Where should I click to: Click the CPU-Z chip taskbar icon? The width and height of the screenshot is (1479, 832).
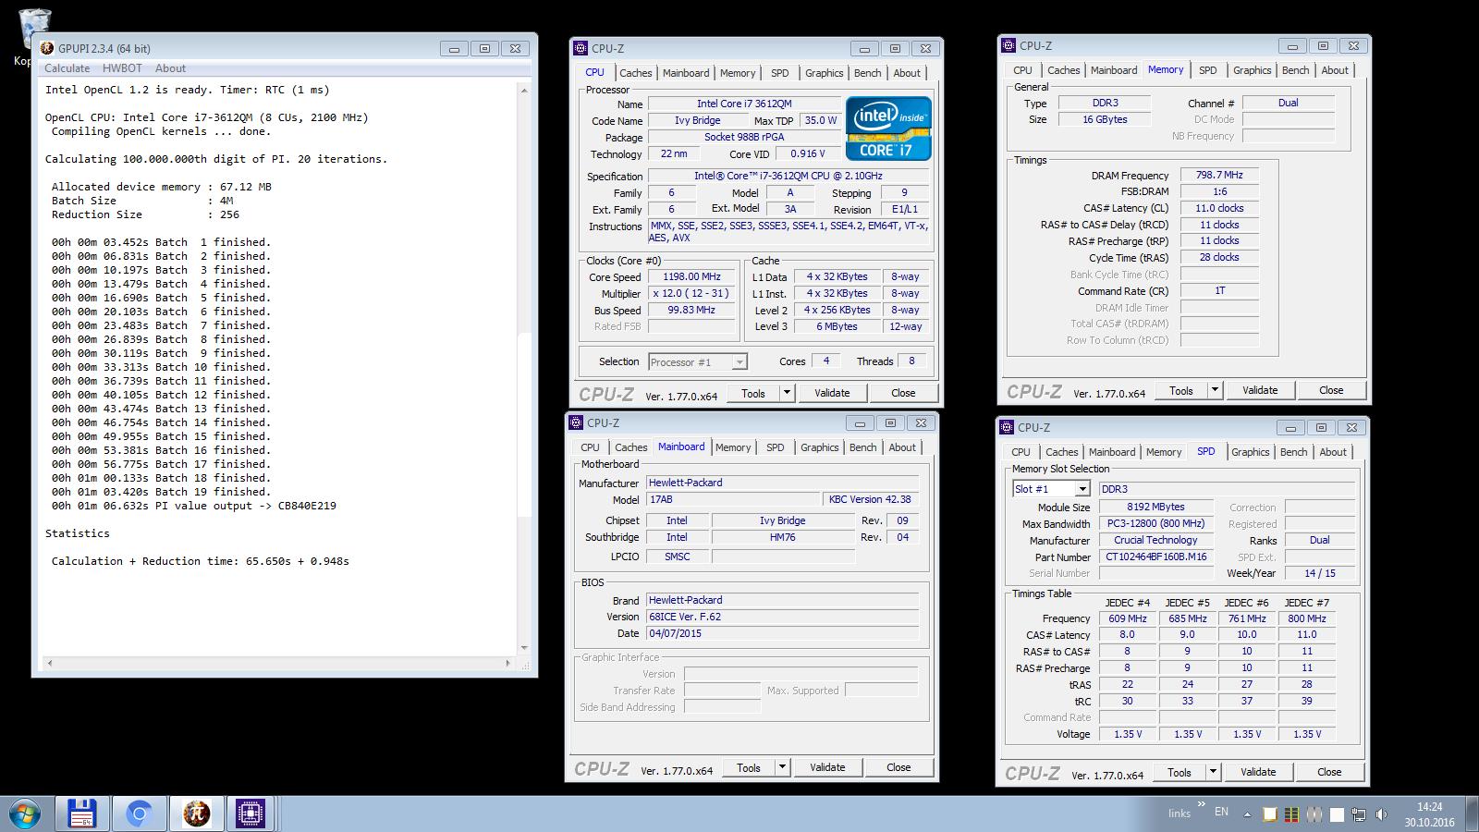pyautogui.click(x=251, y=814)
